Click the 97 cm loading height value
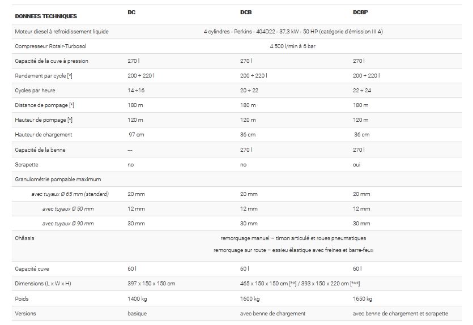The height and width of the screenshot is (325, 473). (x=136, y=135)
